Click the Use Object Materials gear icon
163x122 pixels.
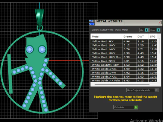tap(156, 90)
